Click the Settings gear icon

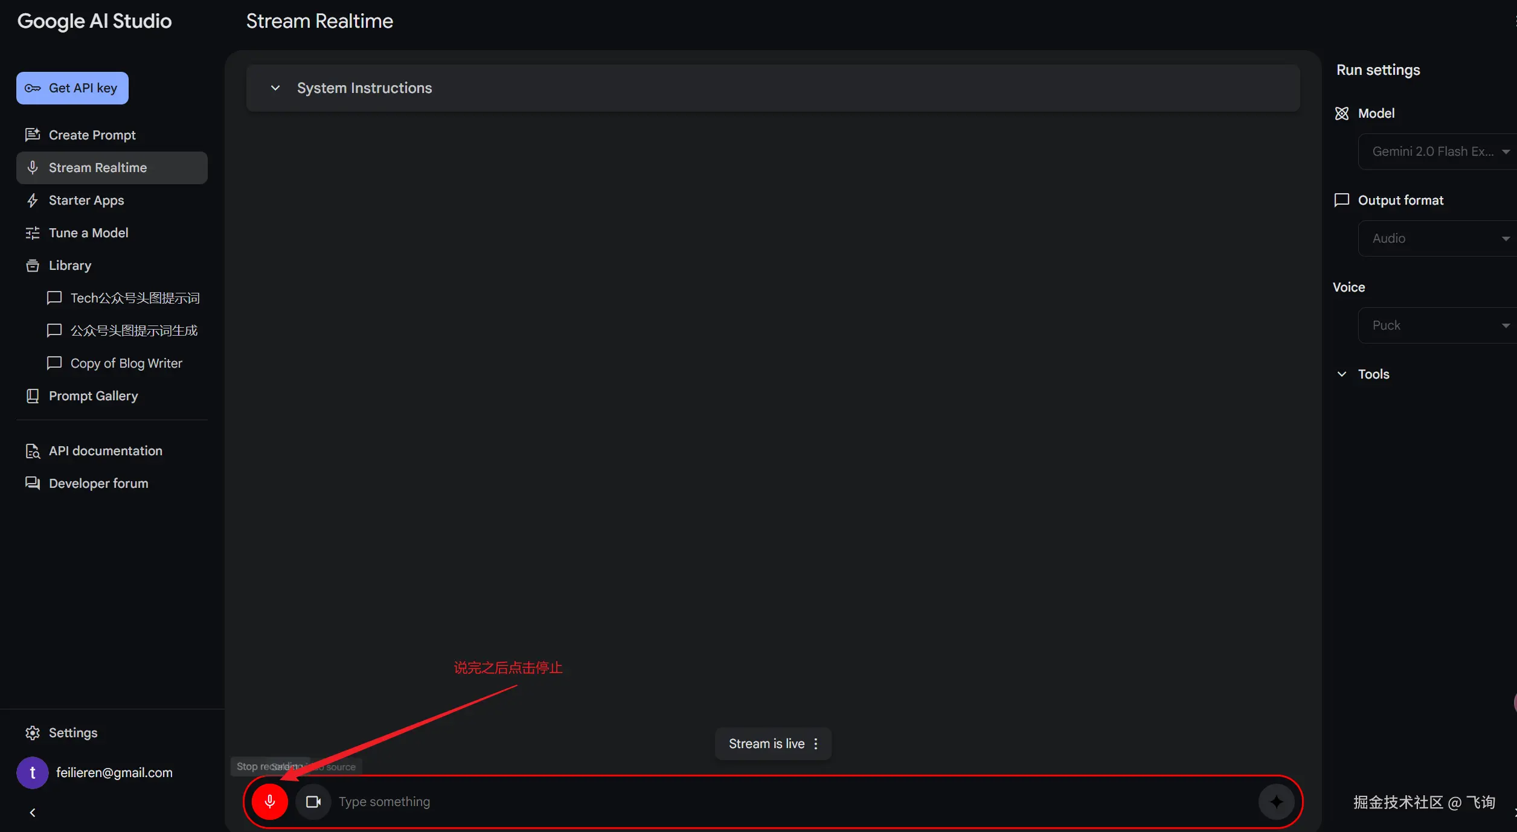[x=33, y=733]
